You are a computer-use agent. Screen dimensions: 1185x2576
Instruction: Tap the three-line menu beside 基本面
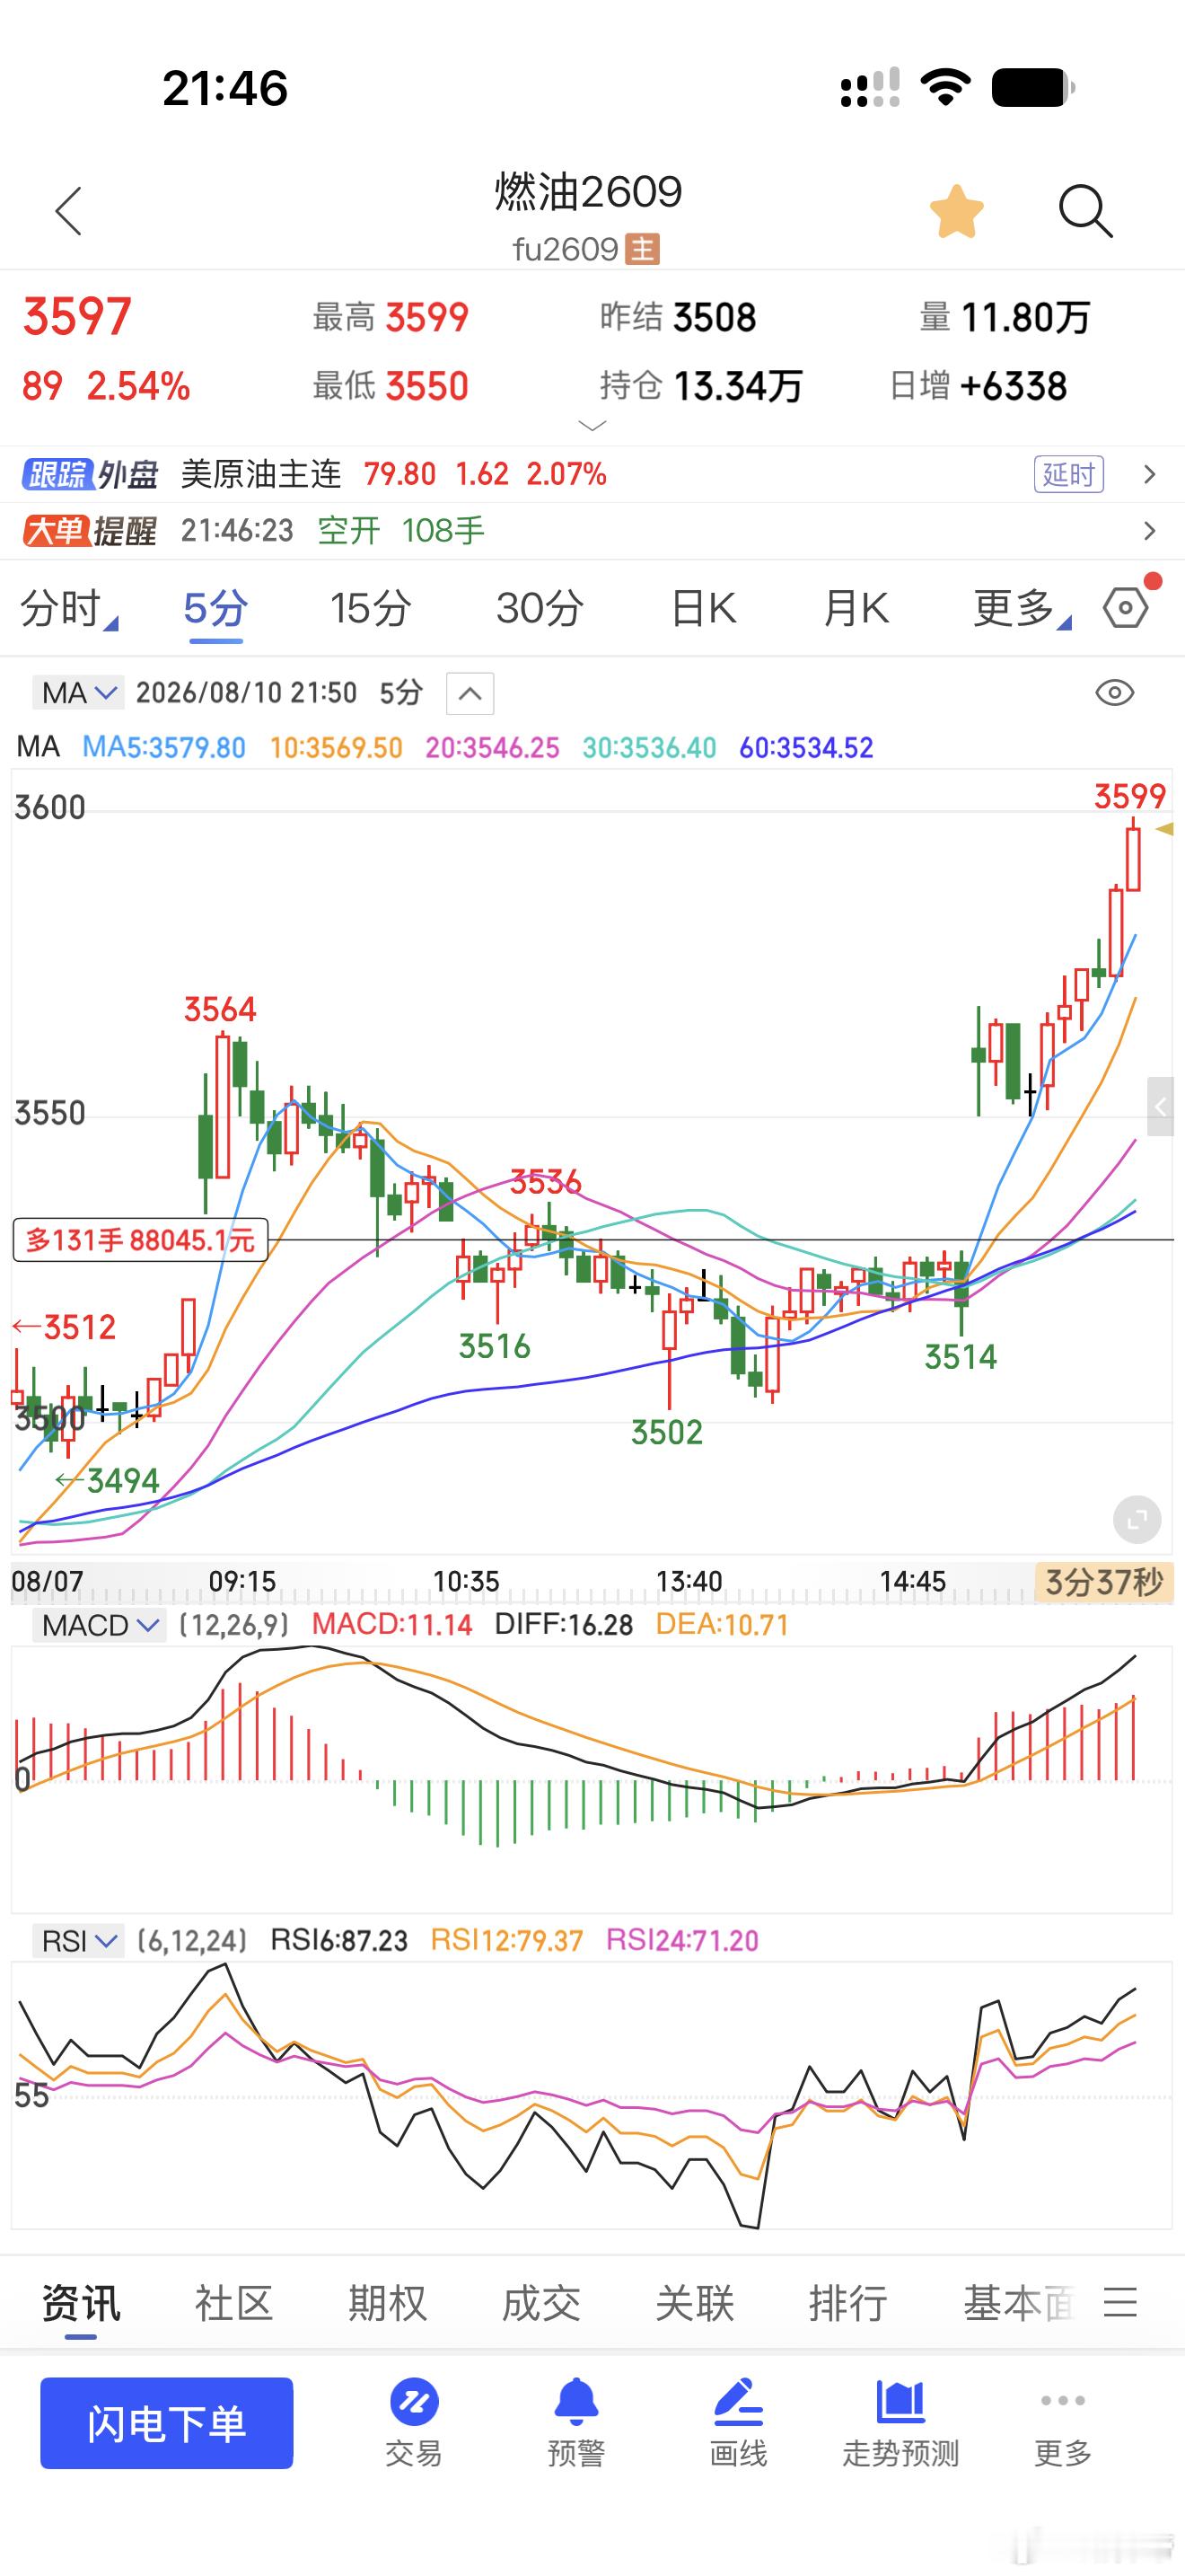click(1120, 2302)
